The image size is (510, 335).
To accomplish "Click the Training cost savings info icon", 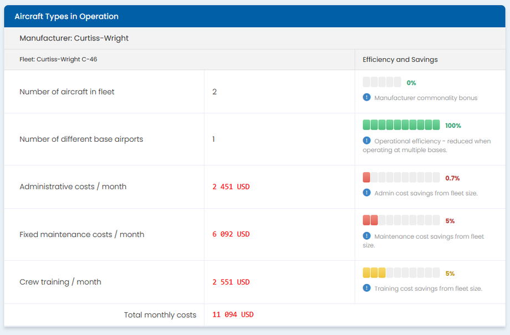I will pyautogui.click(x=366, y=288).
